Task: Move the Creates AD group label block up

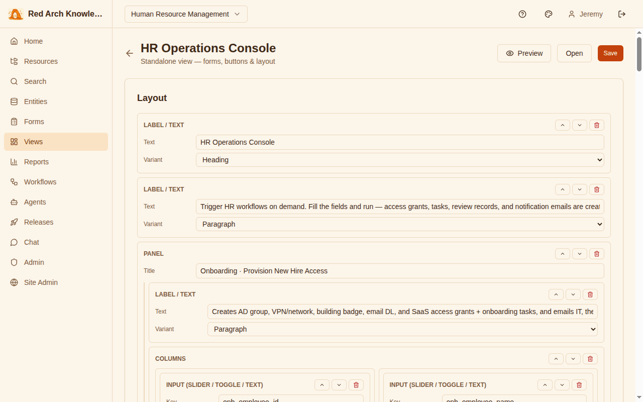Action: point(556,294)
